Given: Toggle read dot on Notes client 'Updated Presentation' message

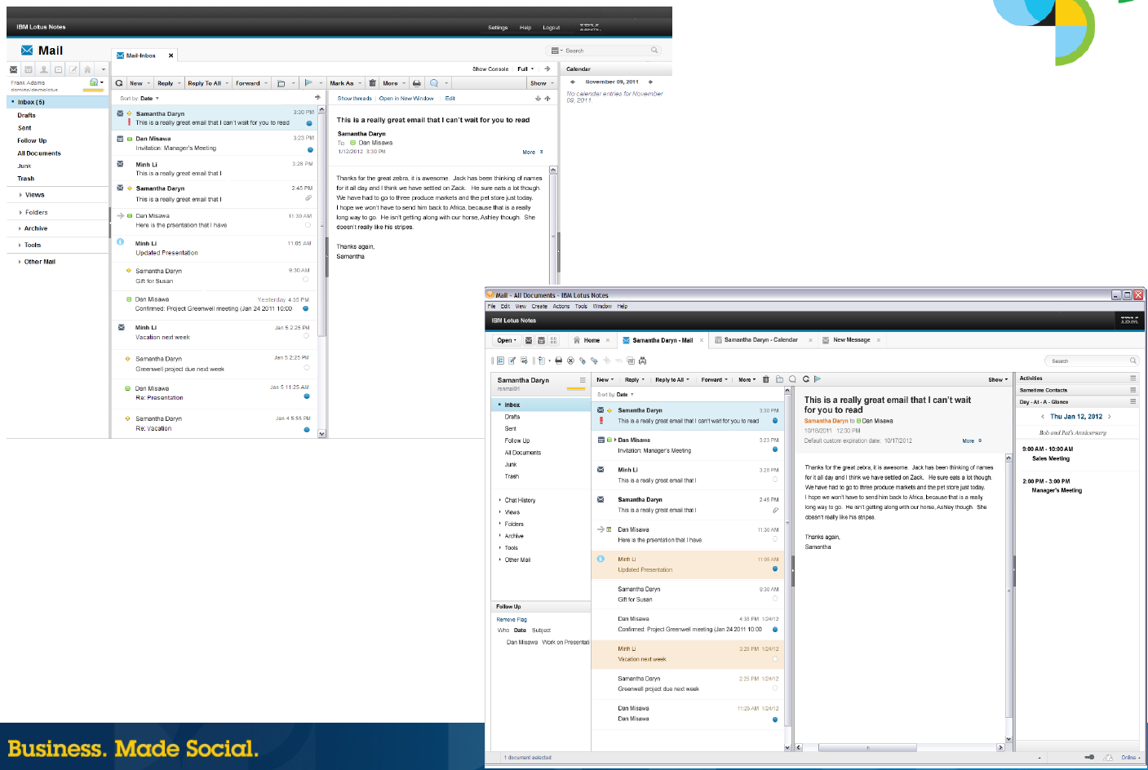Looking at the screenshot, I should point(775,569).
